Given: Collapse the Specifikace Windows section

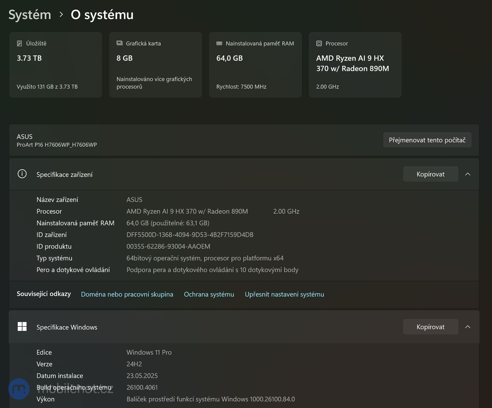Looking at the screenshot, I should pyautogui.click(x=468, y=327).
